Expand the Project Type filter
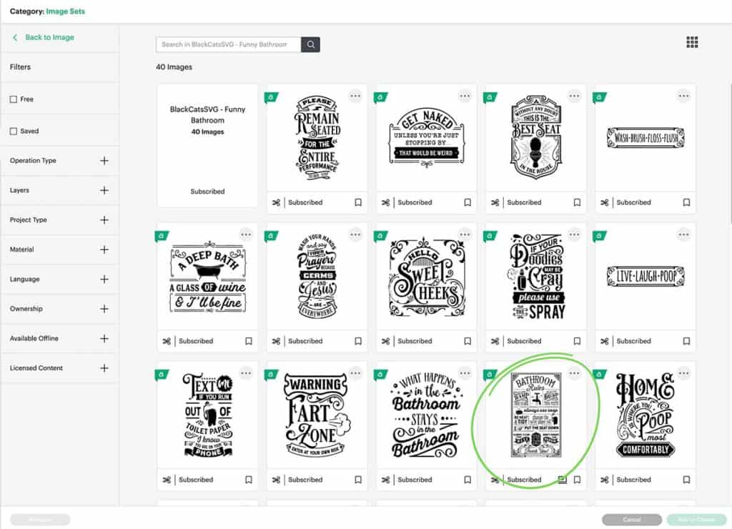 (x=104, y=220)
